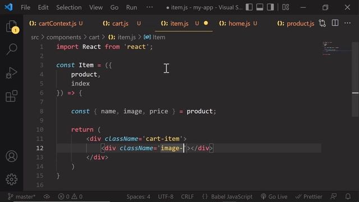Viewport: 359px width, 202px height.
Task: Click the vertical editor scrollbar
Action: 355,79
